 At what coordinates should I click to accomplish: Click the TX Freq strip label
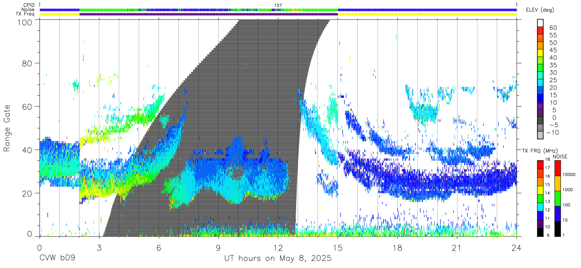click(x=26, y=14)
